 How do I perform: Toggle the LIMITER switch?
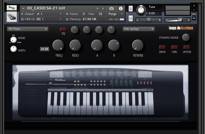(x=187, y=47)
